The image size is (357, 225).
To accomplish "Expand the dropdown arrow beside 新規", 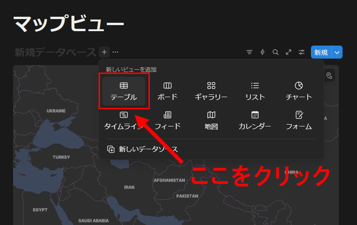I will point(337,52).
